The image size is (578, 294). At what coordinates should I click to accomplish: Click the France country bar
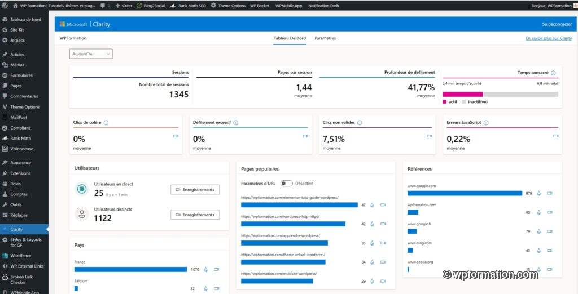(130, 269)
